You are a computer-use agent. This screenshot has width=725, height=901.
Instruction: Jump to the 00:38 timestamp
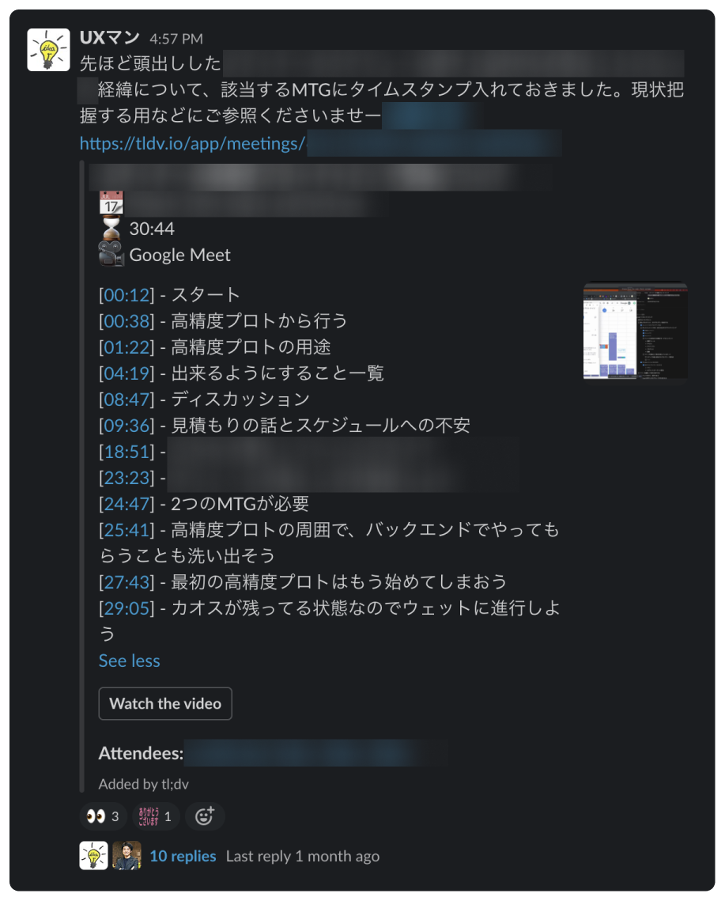pos(126,320)
